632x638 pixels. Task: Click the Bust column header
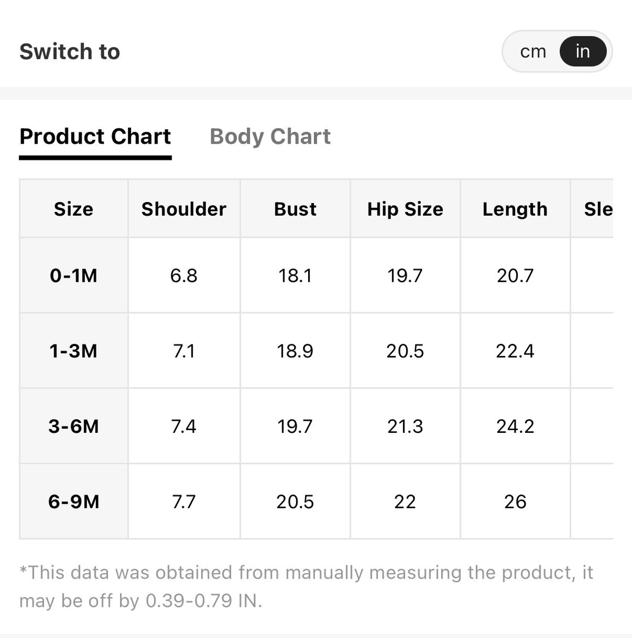click(x=295, y=209)
